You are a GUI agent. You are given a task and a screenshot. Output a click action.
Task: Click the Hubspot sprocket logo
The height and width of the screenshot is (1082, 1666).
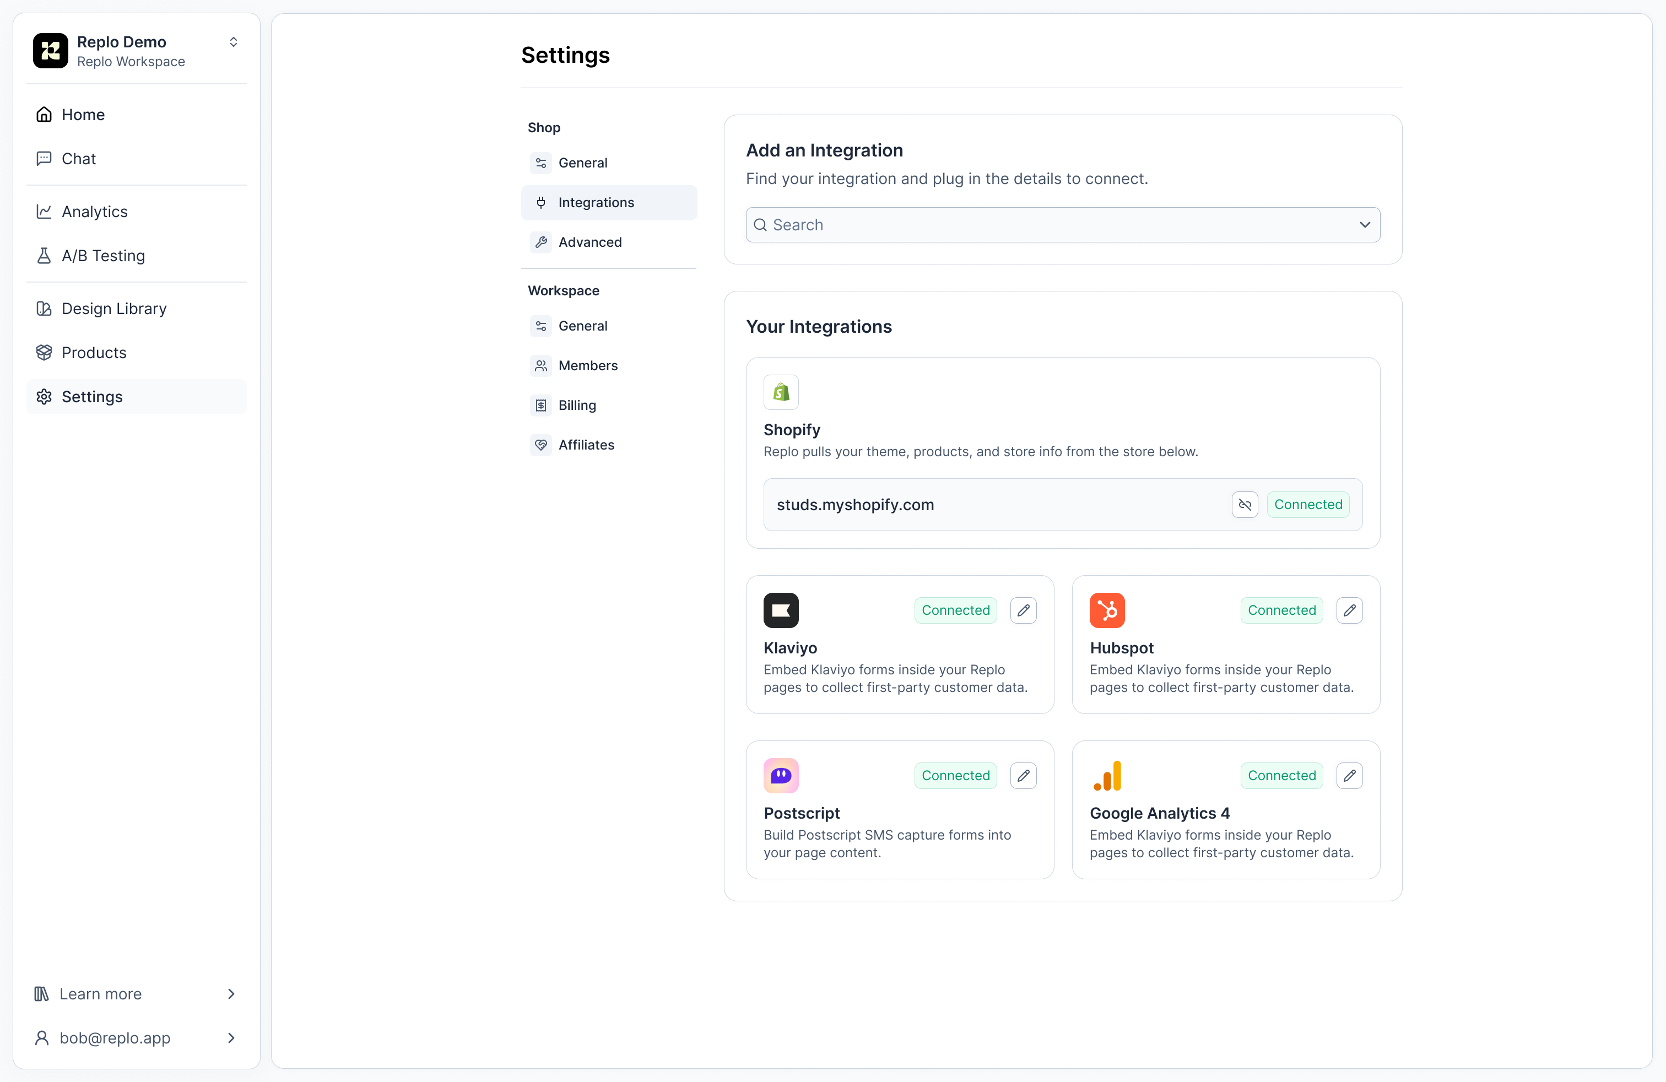1107,609
